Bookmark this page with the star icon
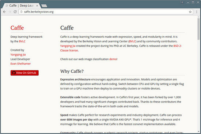 coord(190,12)
